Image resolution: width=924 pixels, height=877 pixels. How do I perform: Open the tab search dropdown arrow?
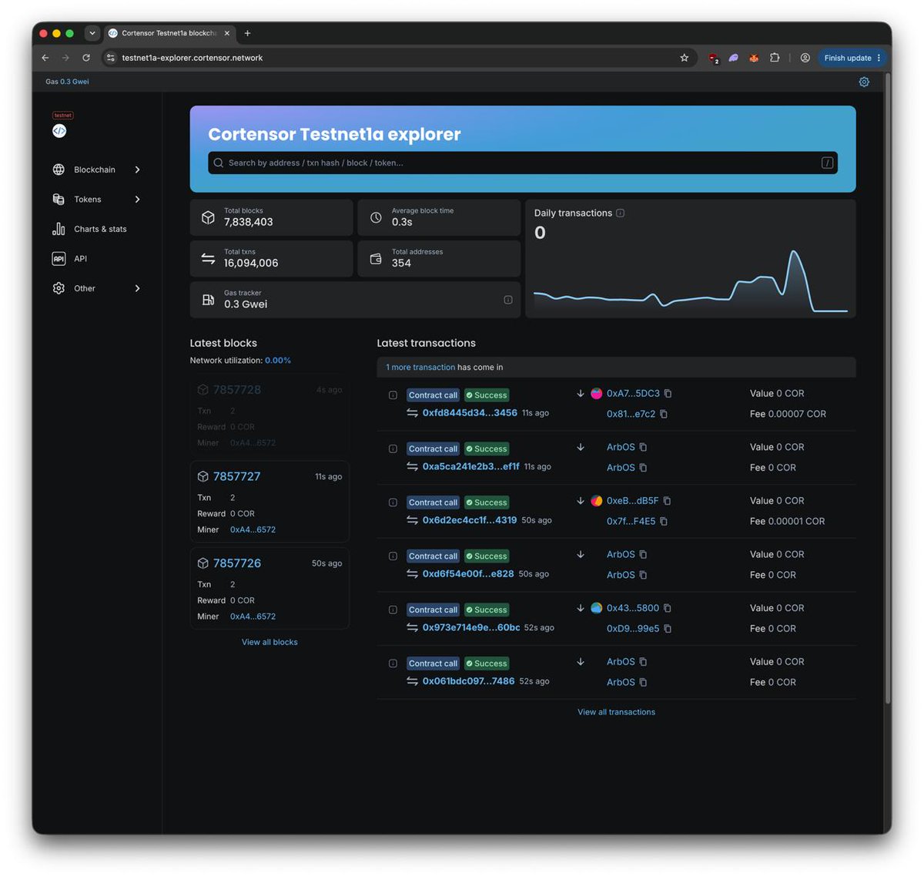92,33
